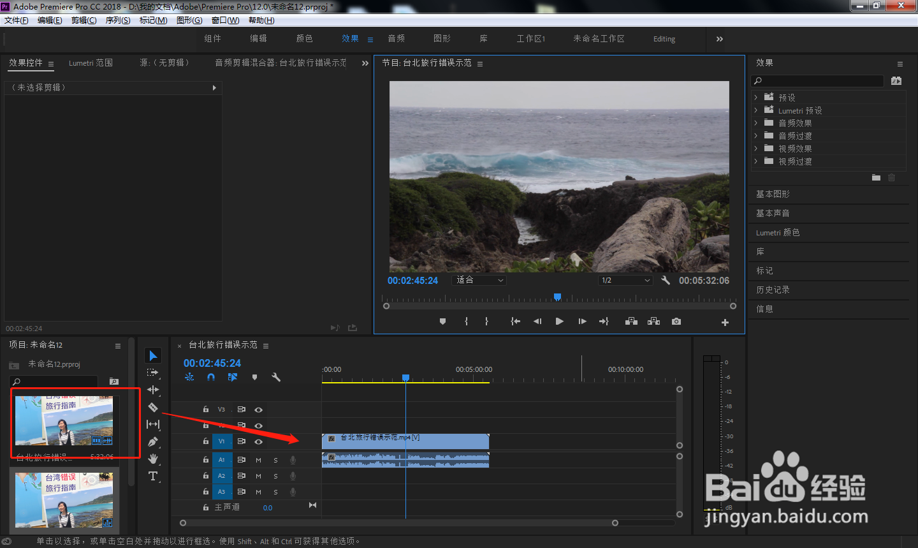The image size is (918, 548).
Task: Click timeline playhead on ruler
Action: pos(405,378)
